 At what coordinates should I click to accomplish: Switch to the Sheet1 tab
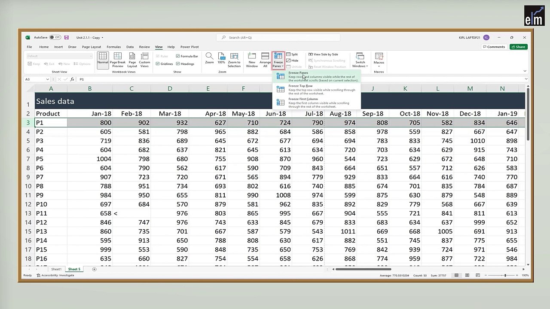(56, 269)
